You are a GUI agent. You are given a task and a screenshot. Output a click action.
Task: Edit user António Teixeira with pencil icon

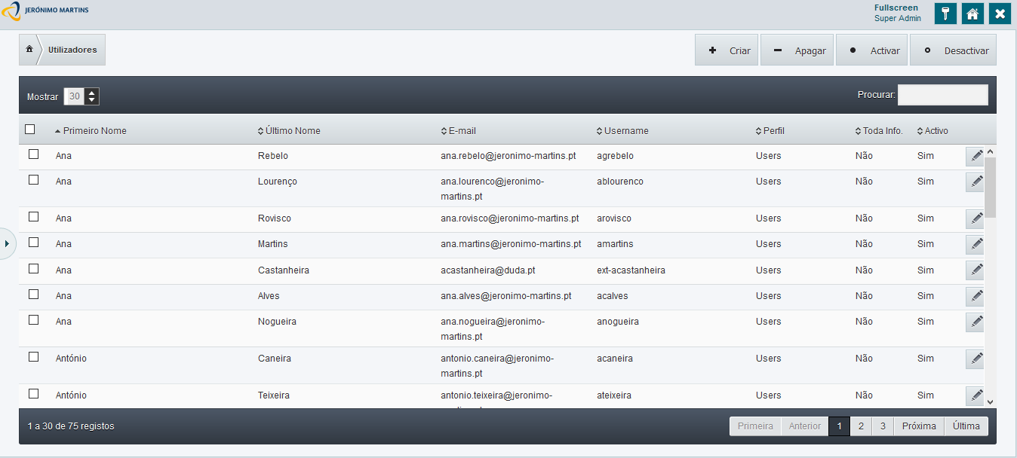coord(976,395)
